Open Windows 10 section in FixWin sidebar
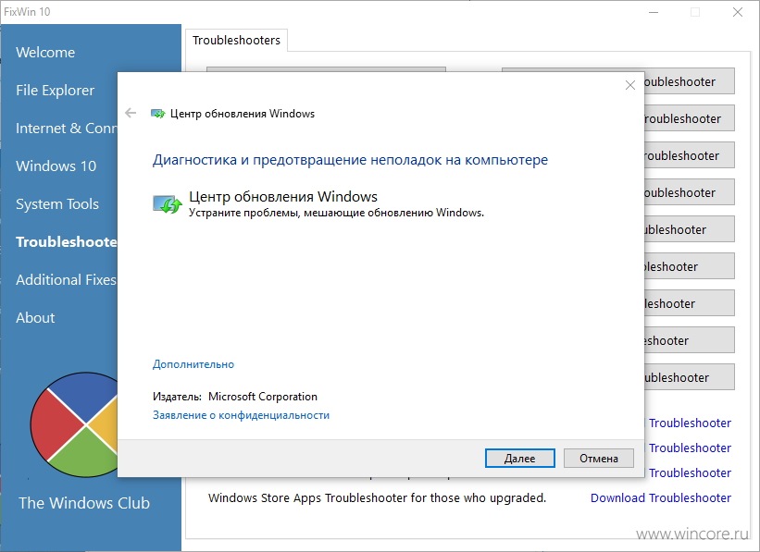 tap(56, 166)
